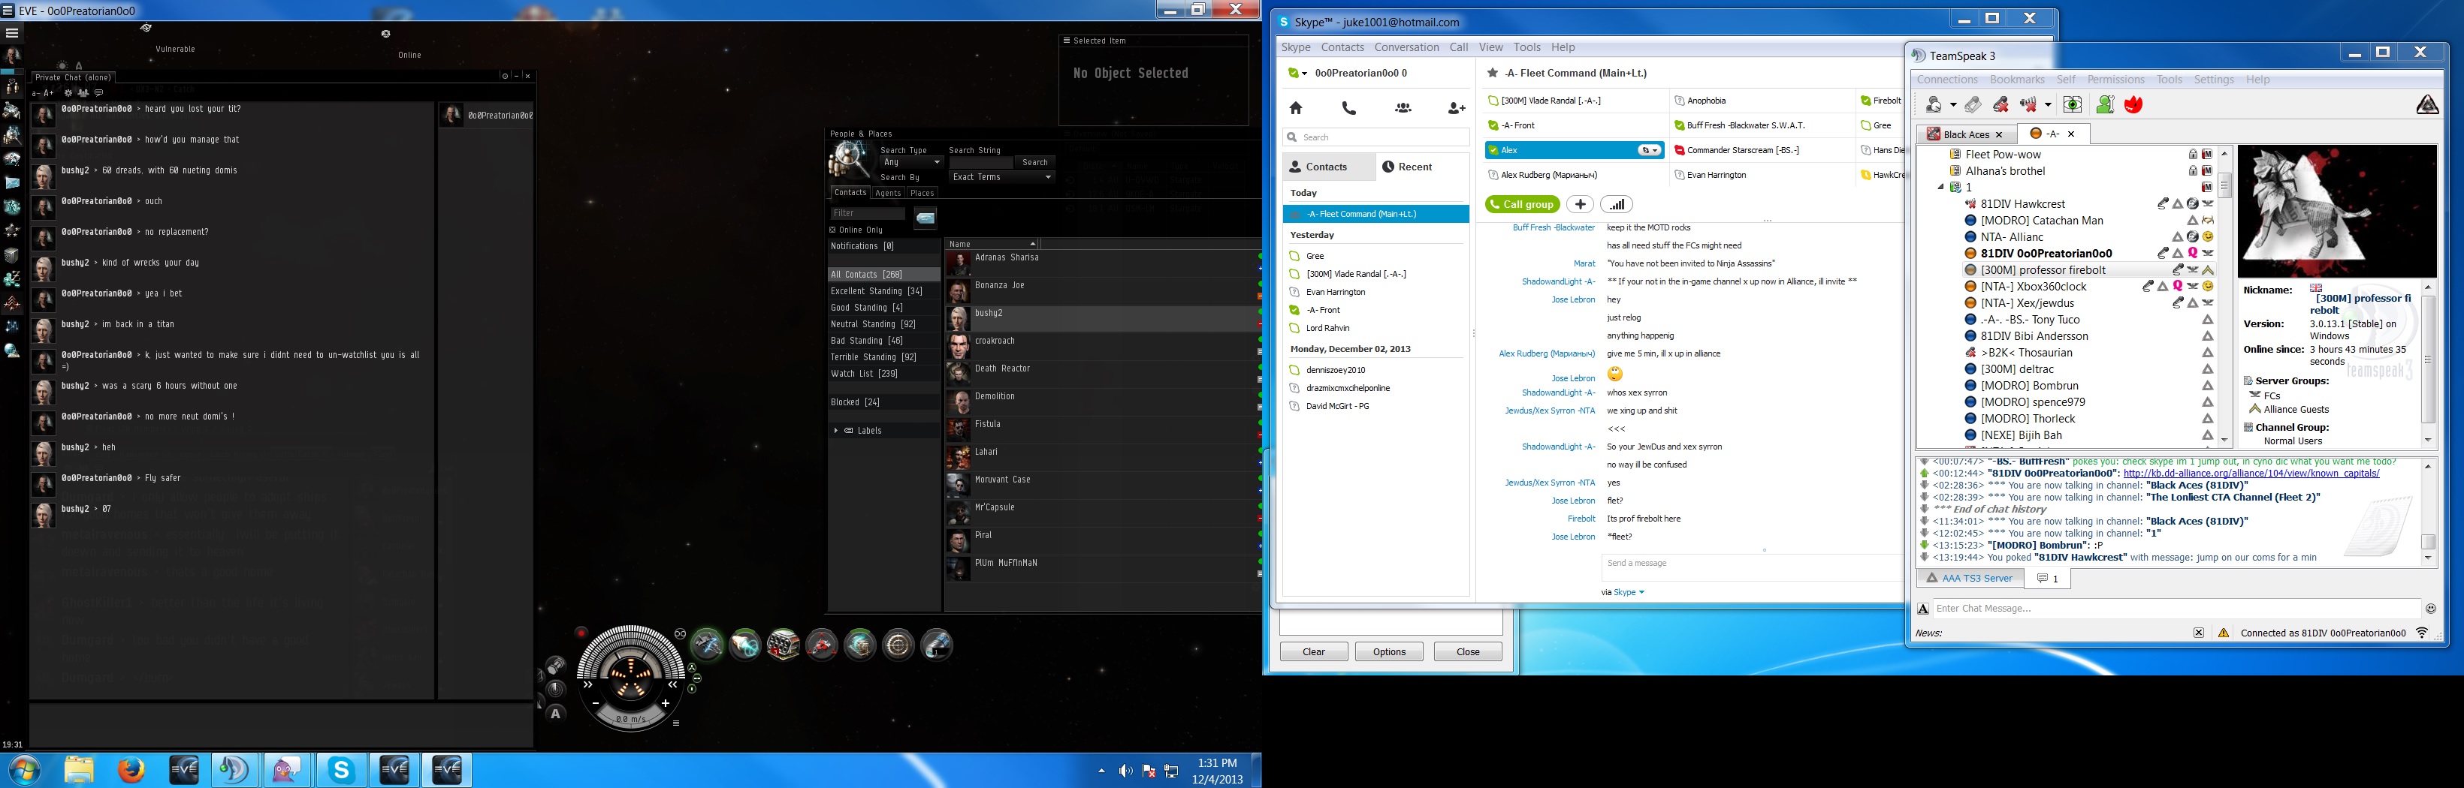Open the Search By 'Exact Terms' dropdown

coord(1001,176)
